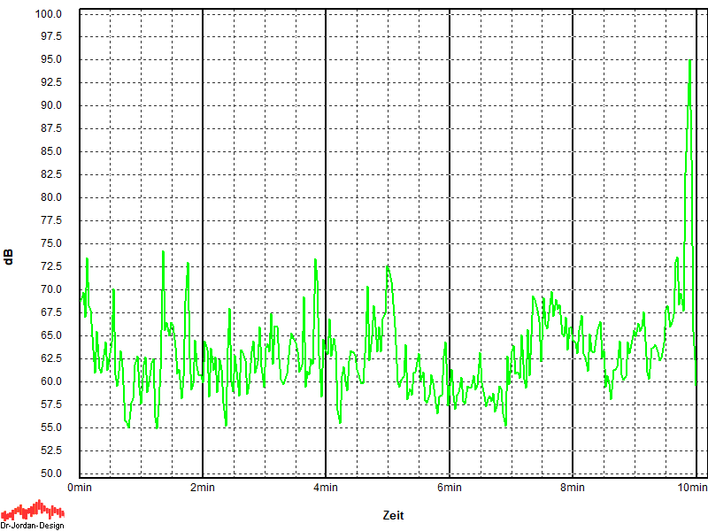This screenshot has width=708, height=531.
Task: Click the Dr-Jordan-Design logo graphic
Action: 33,510
